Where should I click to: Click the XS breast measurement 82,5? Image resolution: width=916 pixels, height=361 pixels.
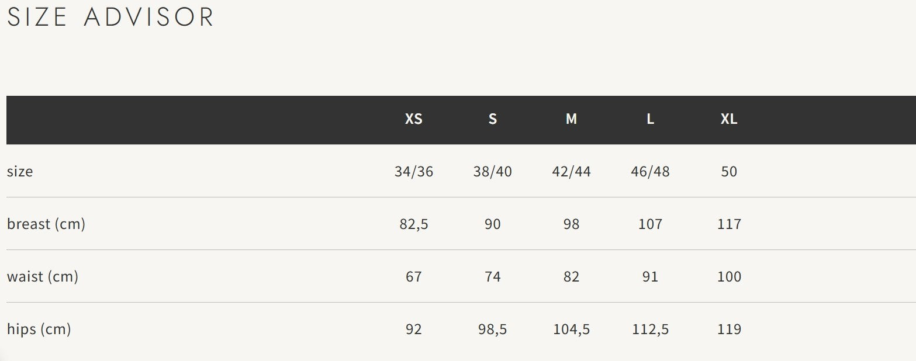[413, 224]
